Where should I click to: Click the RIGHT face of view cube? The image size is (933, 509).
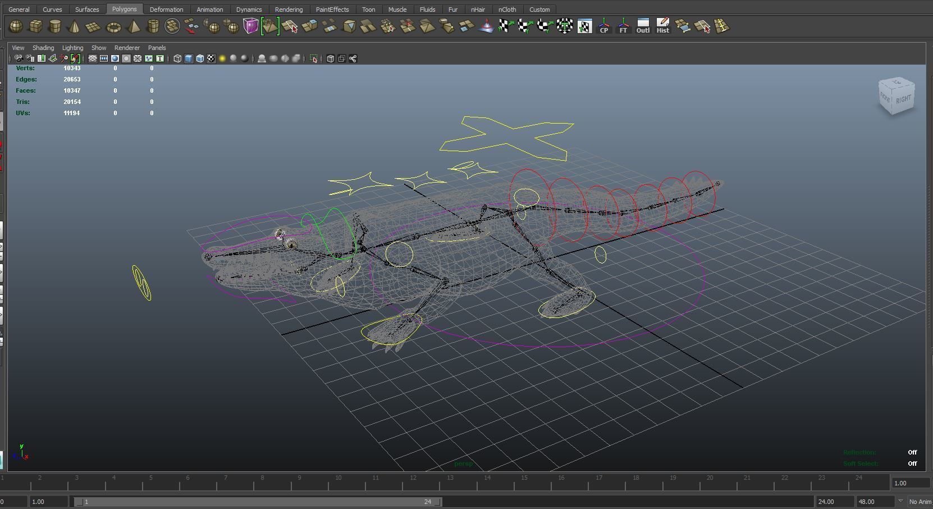[x=903, y=99]
